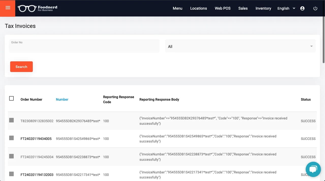Sort by the Number column header
The image size is (325, 181).
pyautogui.click(x=62, y=99)
